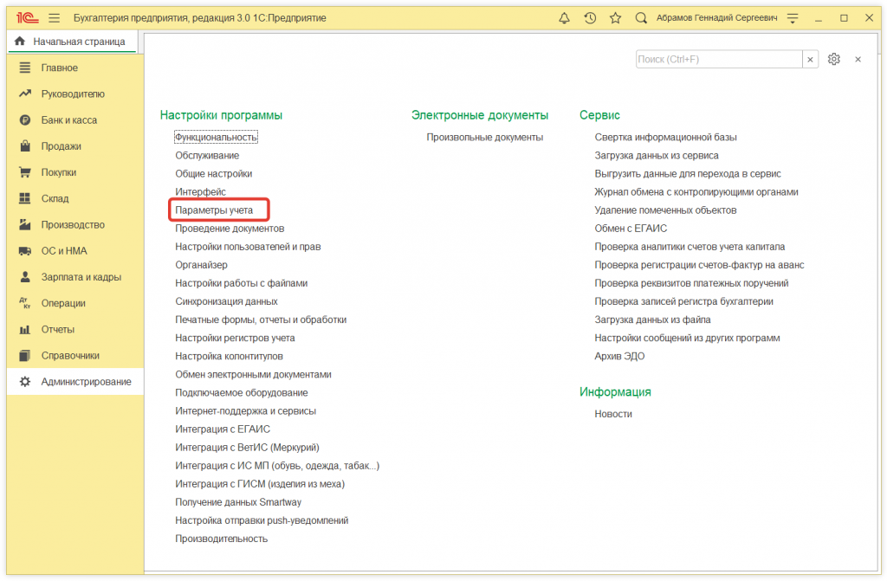Open search settings via gear icon
This screenshot has height=581, width=887.
pos(833,59)
